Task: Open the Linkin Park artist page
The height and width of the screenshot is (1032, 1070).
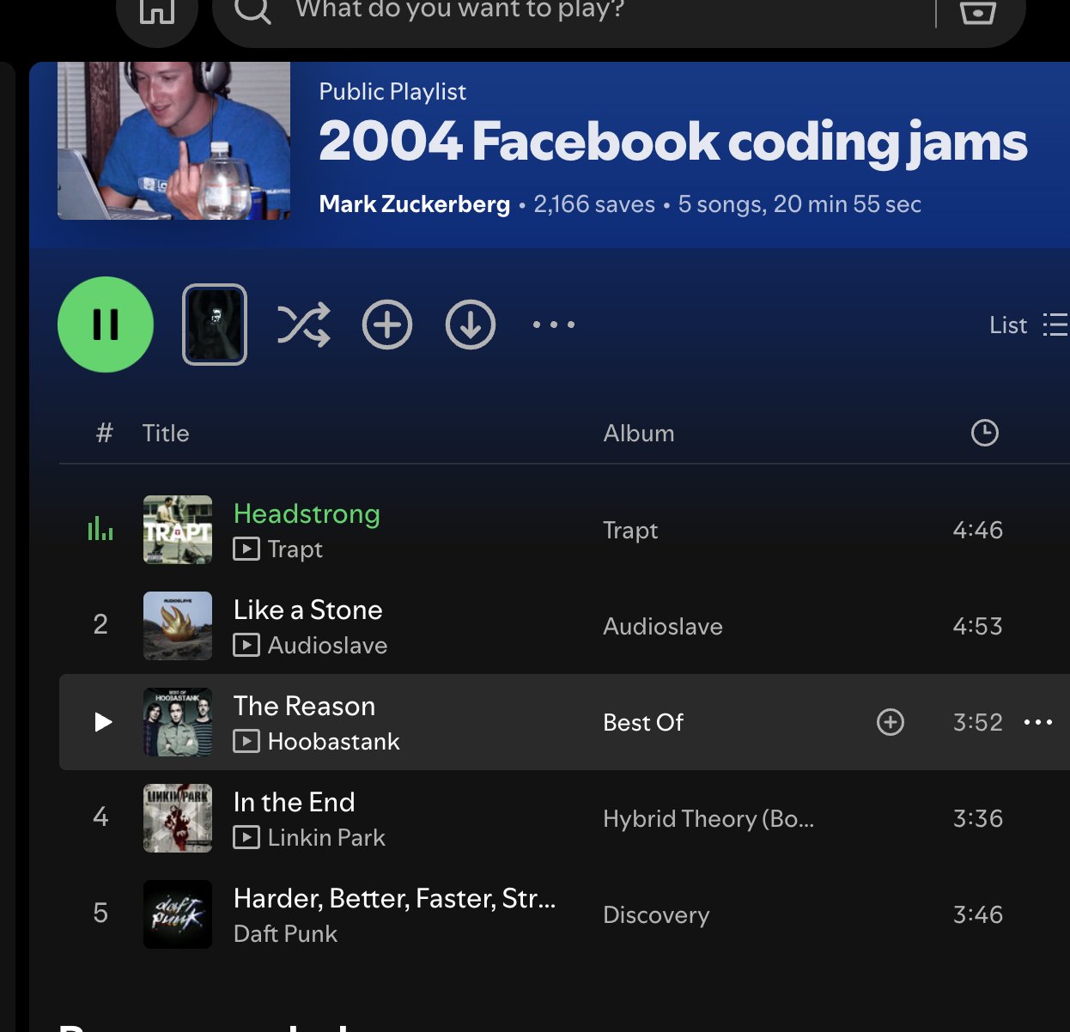Action: click(x=326, y=838)
